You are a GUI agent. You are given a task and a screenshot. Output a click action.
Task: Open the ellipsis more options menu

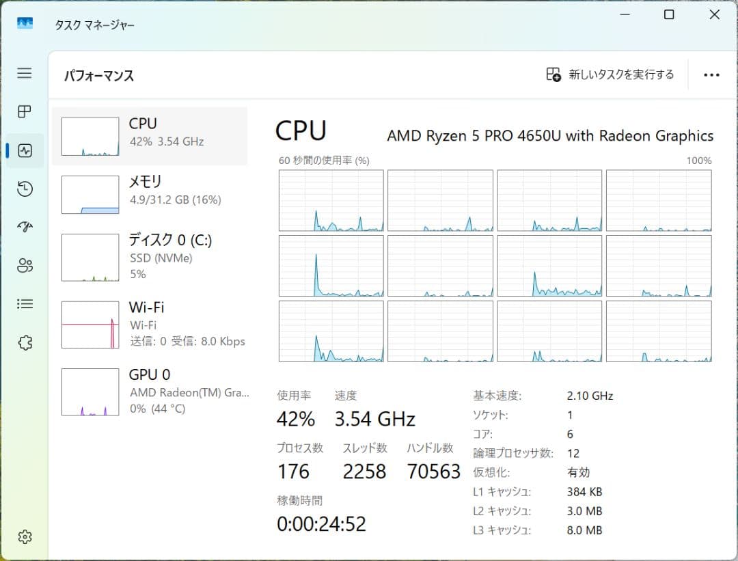(x=711, y=74)
